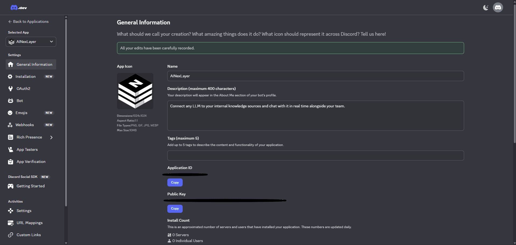Select the Bot settings icon
Viewport: 516px width, 245px height.
point(10,101)
